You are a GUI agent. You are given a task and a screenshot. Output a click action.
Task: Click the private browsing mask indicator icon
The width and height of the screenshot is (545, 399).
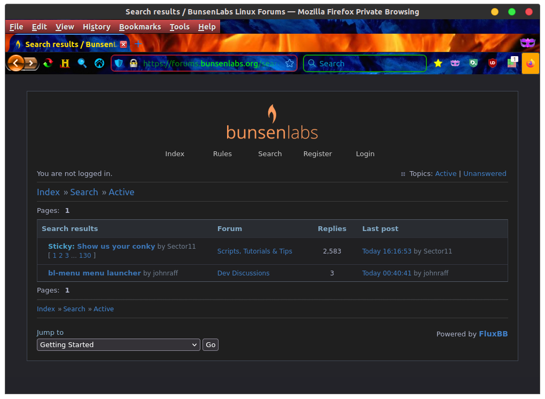coord(527,43)
